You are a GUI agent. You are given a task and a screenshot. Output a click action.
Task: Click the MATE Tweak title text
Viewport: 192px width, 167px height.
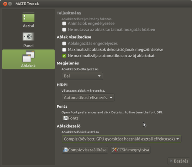(27, 4)
